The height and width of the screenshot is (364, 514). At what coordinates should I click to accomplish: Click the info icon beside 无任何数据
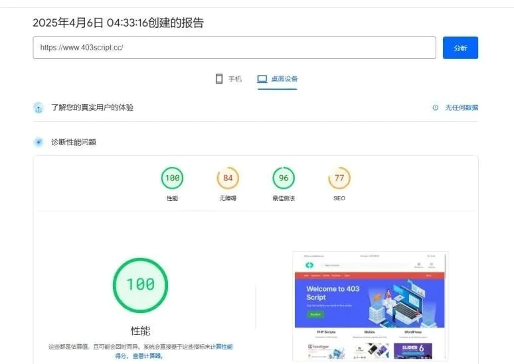pyautogui.click(x=436, y=107)
